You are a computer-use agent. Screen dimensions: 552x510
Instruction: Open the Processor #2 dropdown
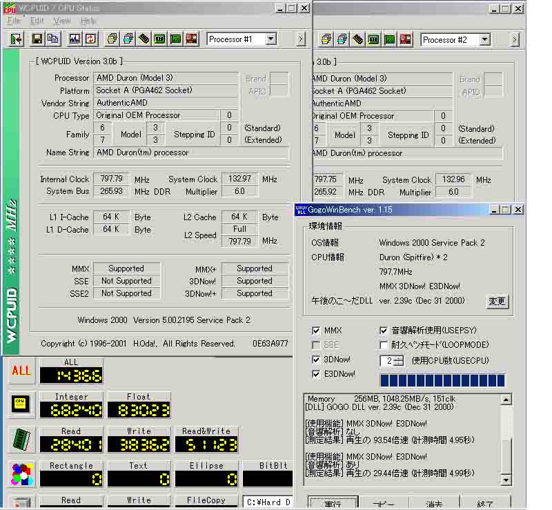485,39
